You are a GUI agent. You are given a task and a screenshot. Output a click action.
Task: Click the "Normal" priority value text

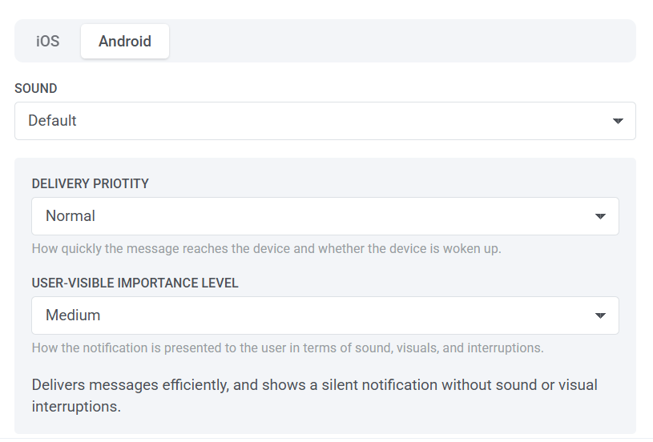(71, 216)
